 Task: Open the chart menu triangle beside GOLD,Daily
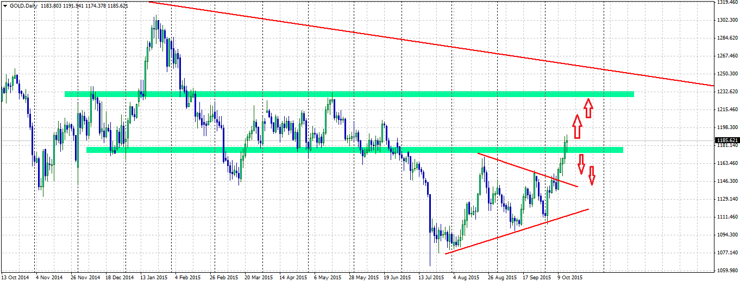(x=5, y=5)
